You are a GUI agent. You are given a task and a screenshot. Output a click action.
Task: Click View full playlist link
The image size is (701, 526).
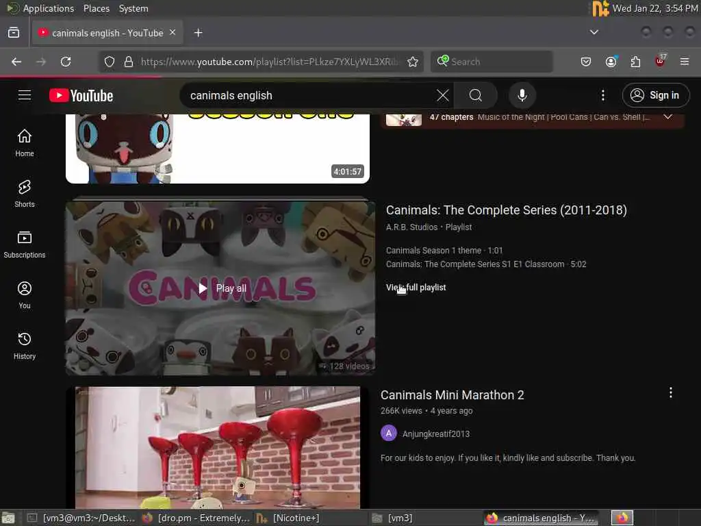pyautogui.click(x=416, y=288)
